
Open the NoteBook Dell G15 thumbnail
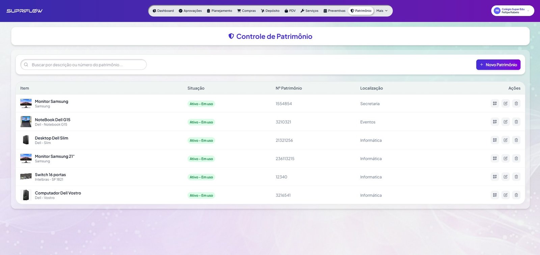26,122
